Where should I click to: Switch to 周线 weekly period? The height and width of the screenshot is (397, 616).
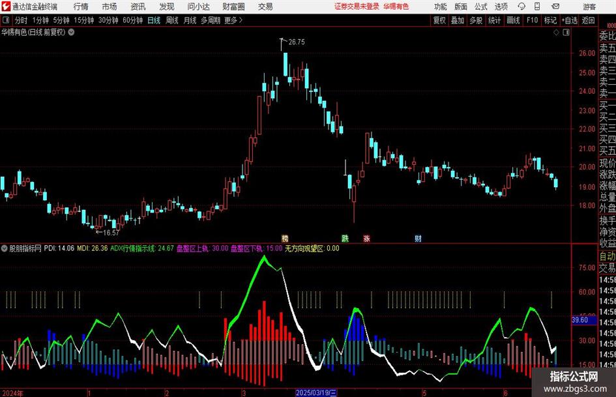click(x=172, y=20)
